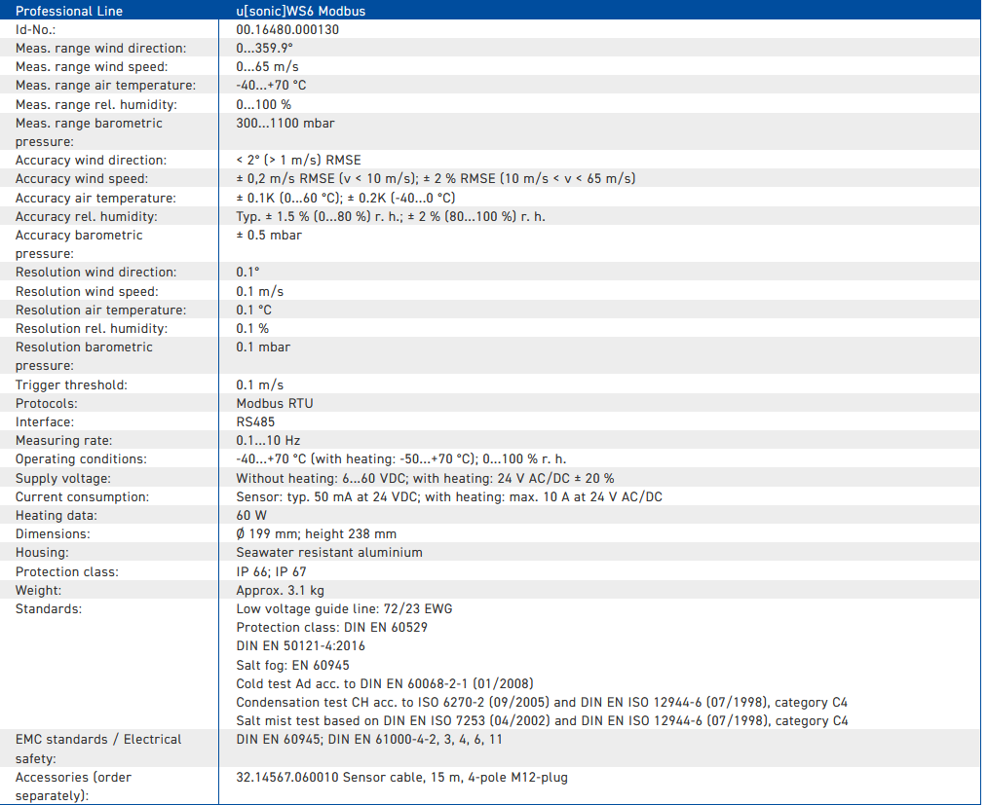The width and height of the screenshot is (988, 805).
Task: Click the 'Meas. range wind speed:' label
Action: 92,67
